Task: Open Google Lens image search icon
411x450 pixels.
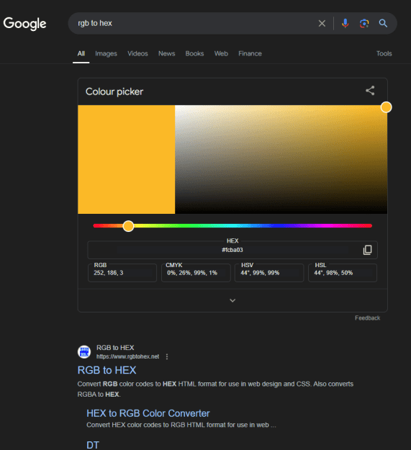Action: 364,23
